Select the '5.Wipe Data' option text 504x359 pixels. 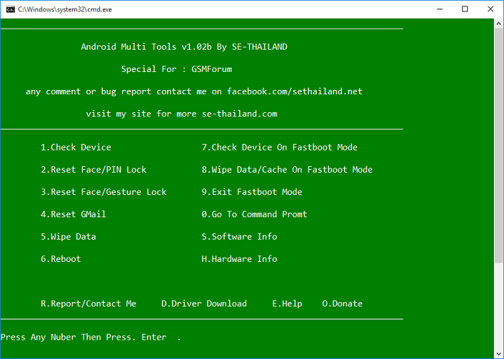[x=68, y=237]
